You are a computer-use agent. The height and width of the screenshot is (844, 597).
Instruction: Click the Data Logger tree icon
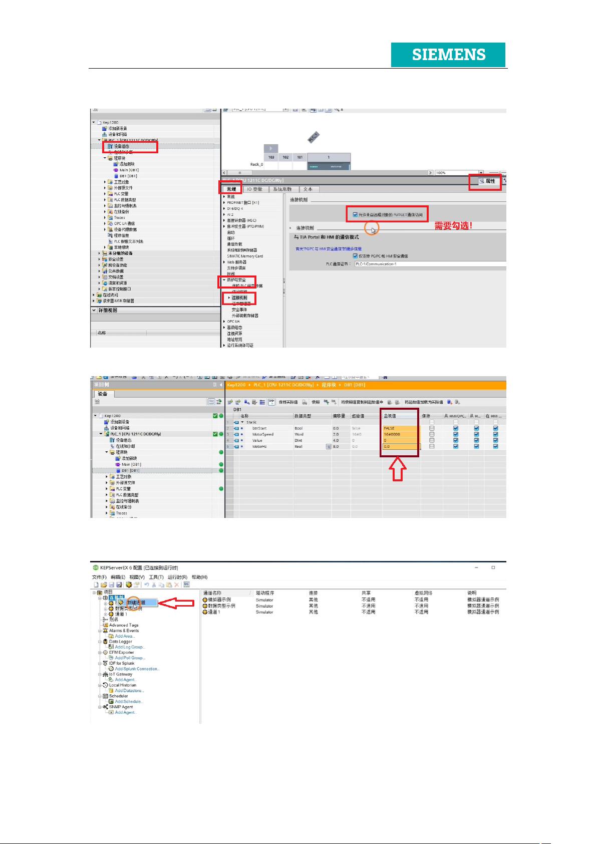(x=105, y=642)
